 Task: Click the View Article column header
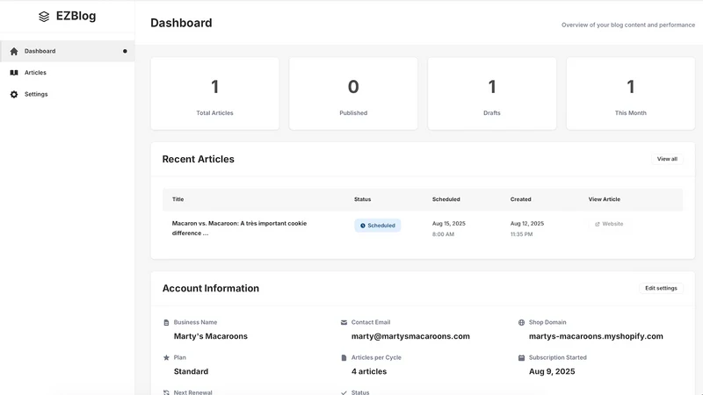605,199
